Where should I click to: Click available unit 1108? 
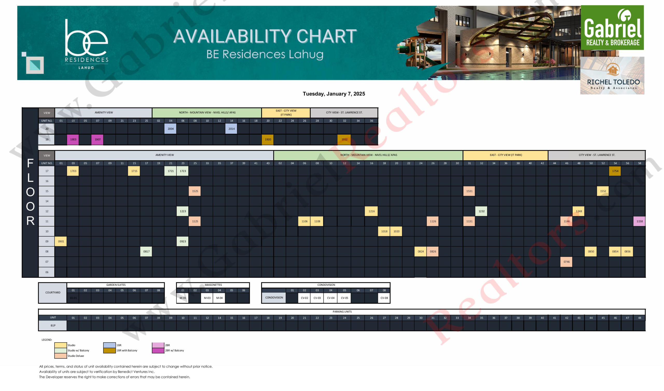pyautogui.click(x=317, y=221)
